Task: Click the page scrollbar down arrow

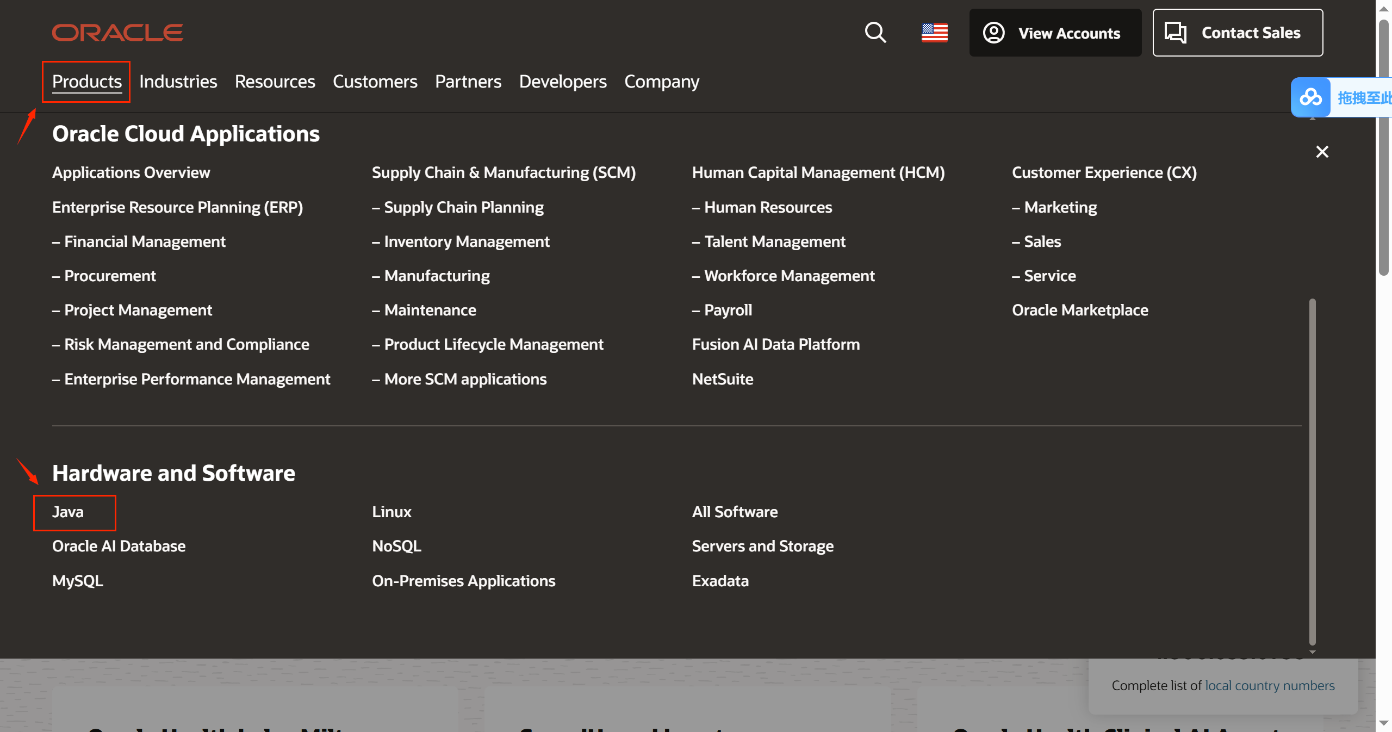Action: tap(1383, 723)
